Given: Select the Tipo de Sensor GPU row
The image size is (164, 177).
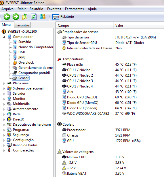Looking at the screenshot, I should pyautogui.click(x=103, y=43).
